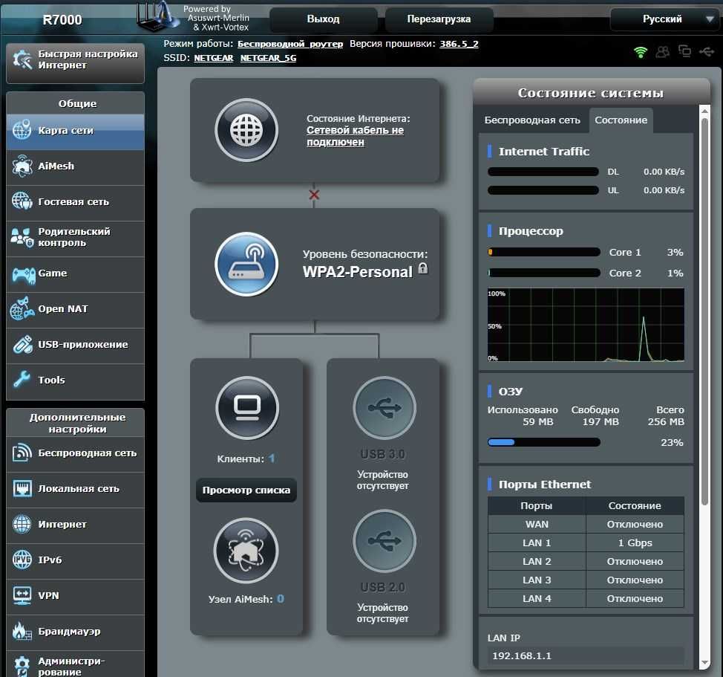Click the RAM usage progress bar
This screenshot has height=677, width=723.
point(544,443)
